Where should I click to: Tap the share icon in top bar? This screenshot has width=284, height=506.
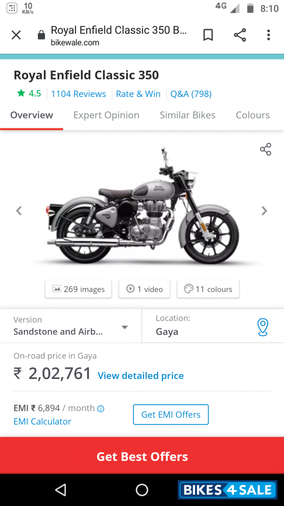240,35
